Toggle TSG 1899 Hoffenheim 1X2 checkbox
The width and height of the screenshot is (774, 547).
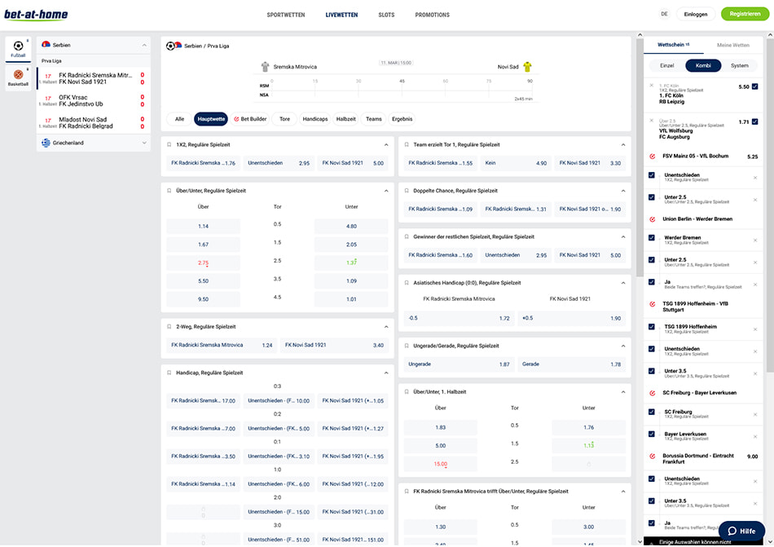pos(652,326)
